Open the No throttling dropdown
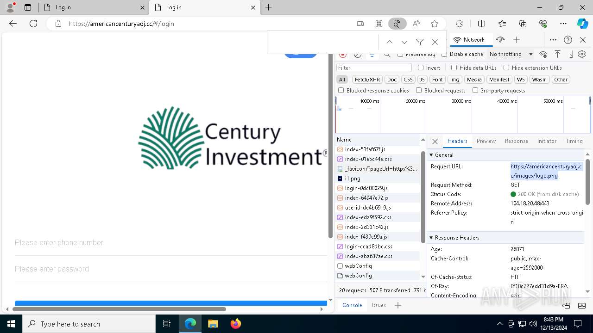 511,54
